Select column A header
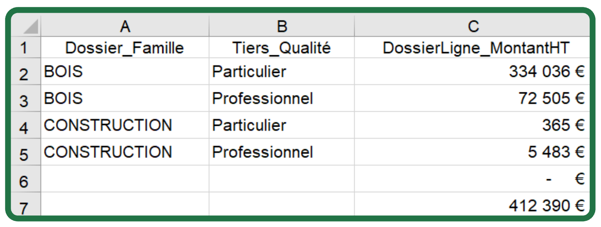 coord(124,26)
